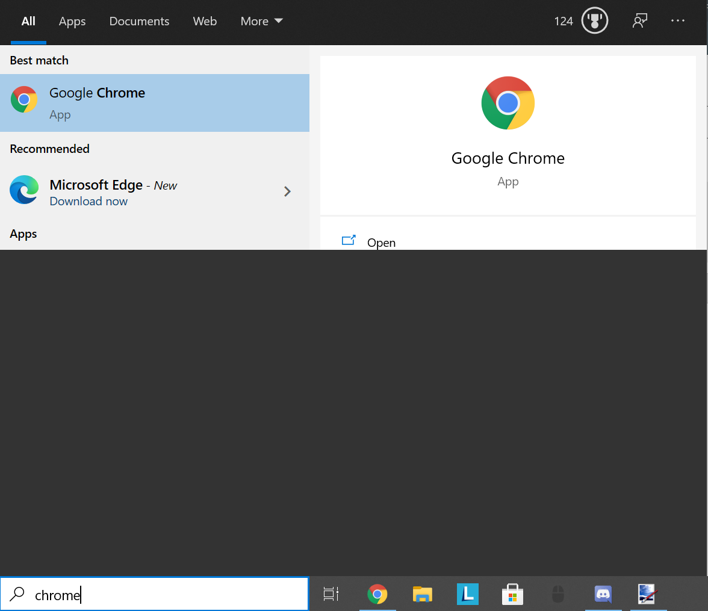Screen dimensions: 708x611
Task: Open Discord from the taskbar
Action: coord(603,594)
